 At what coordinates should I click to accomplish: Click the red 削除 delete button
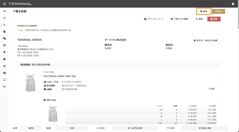[x=214, y=19]
